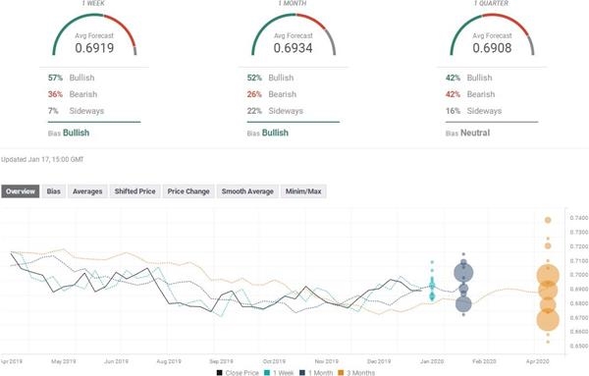Image resolution: width=589 pixels, height=376 pixels.
Task: Open the Smooth Average tab
Action: [247, 191]
